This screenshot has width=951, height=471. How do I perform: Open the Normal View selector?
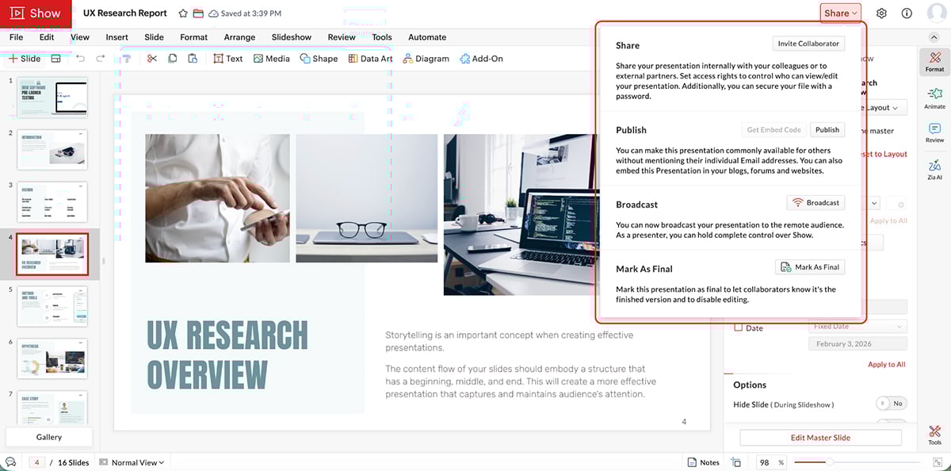point(132,461)
